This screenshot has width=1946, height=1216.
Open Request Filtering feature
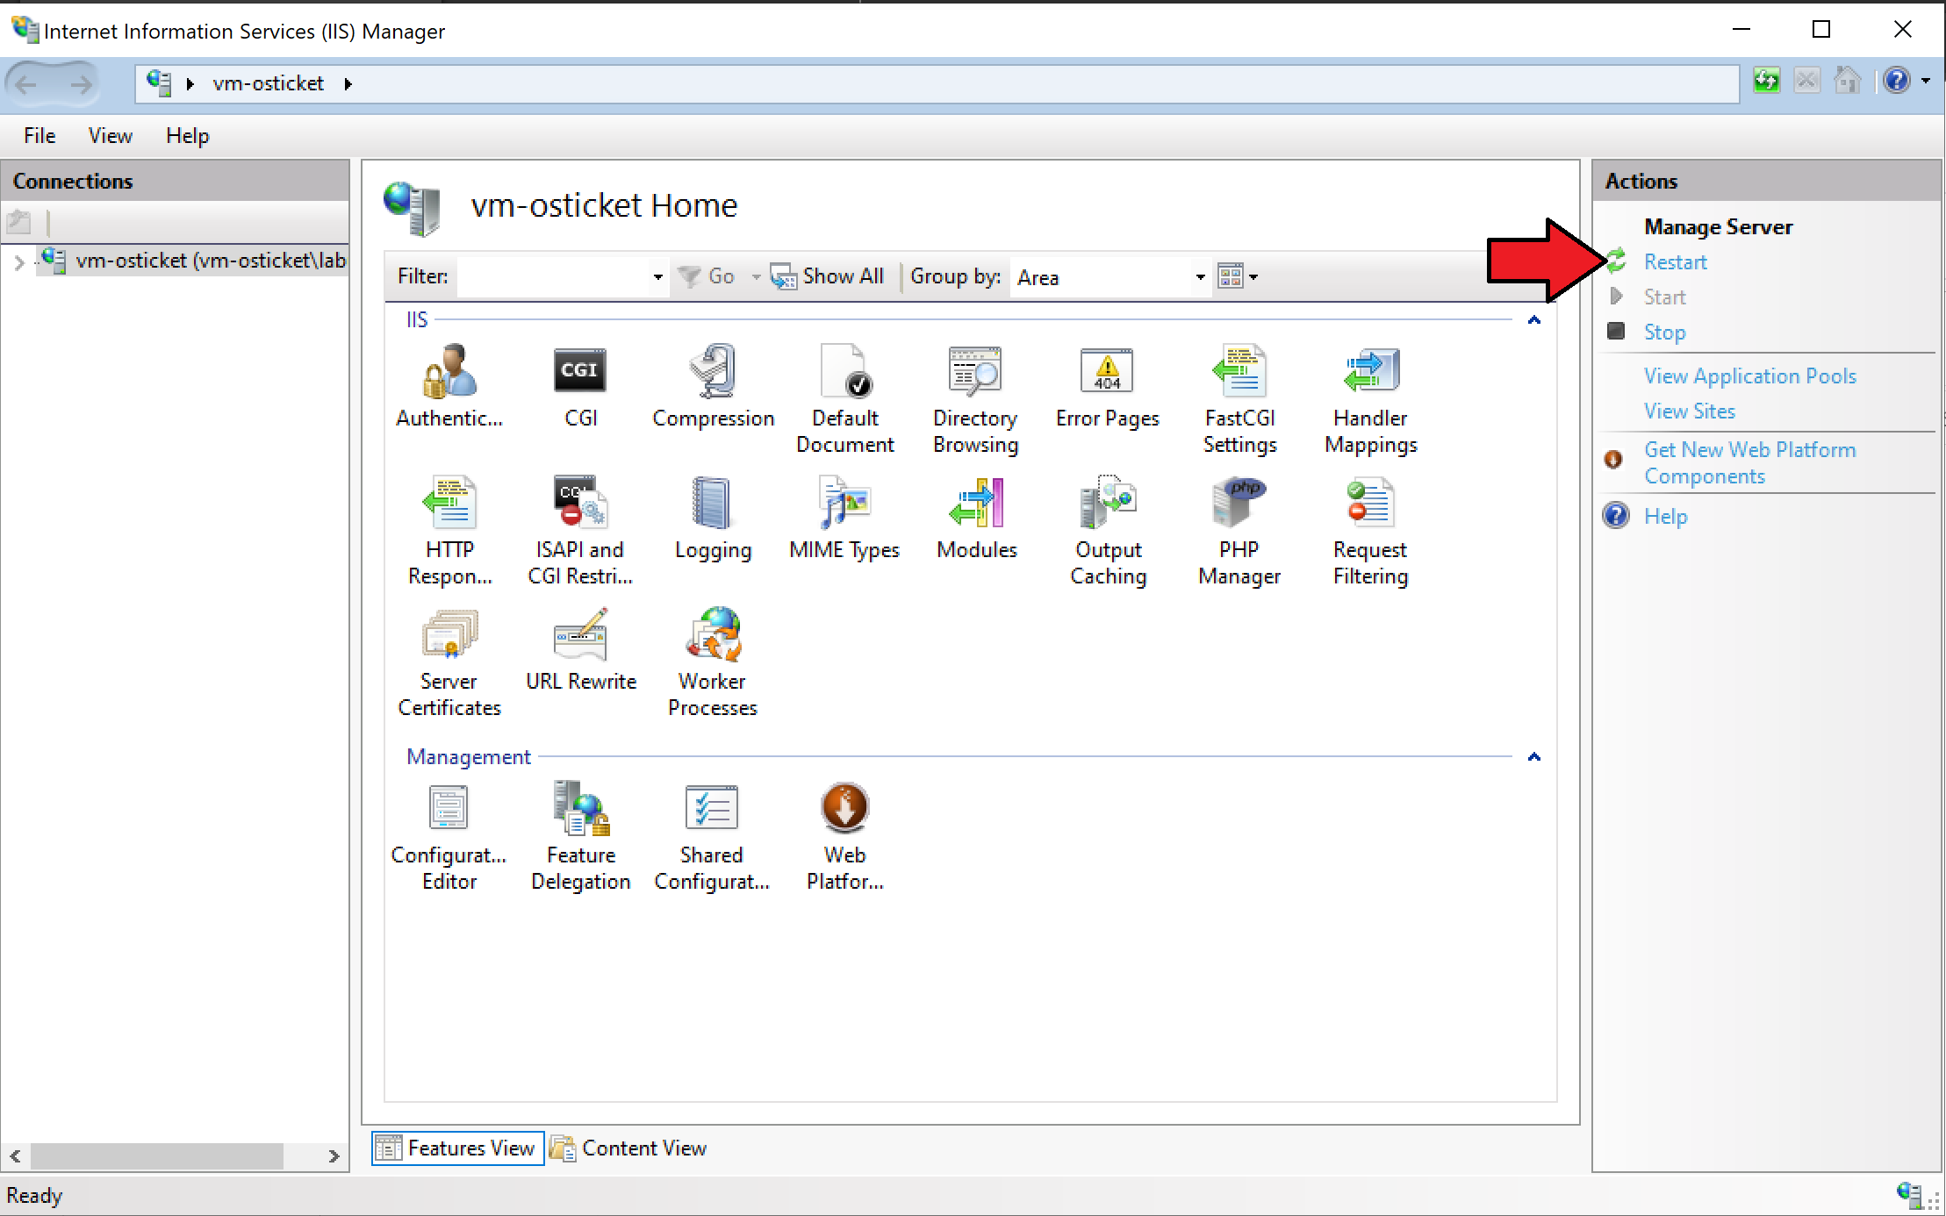(x=1370, y=530)
